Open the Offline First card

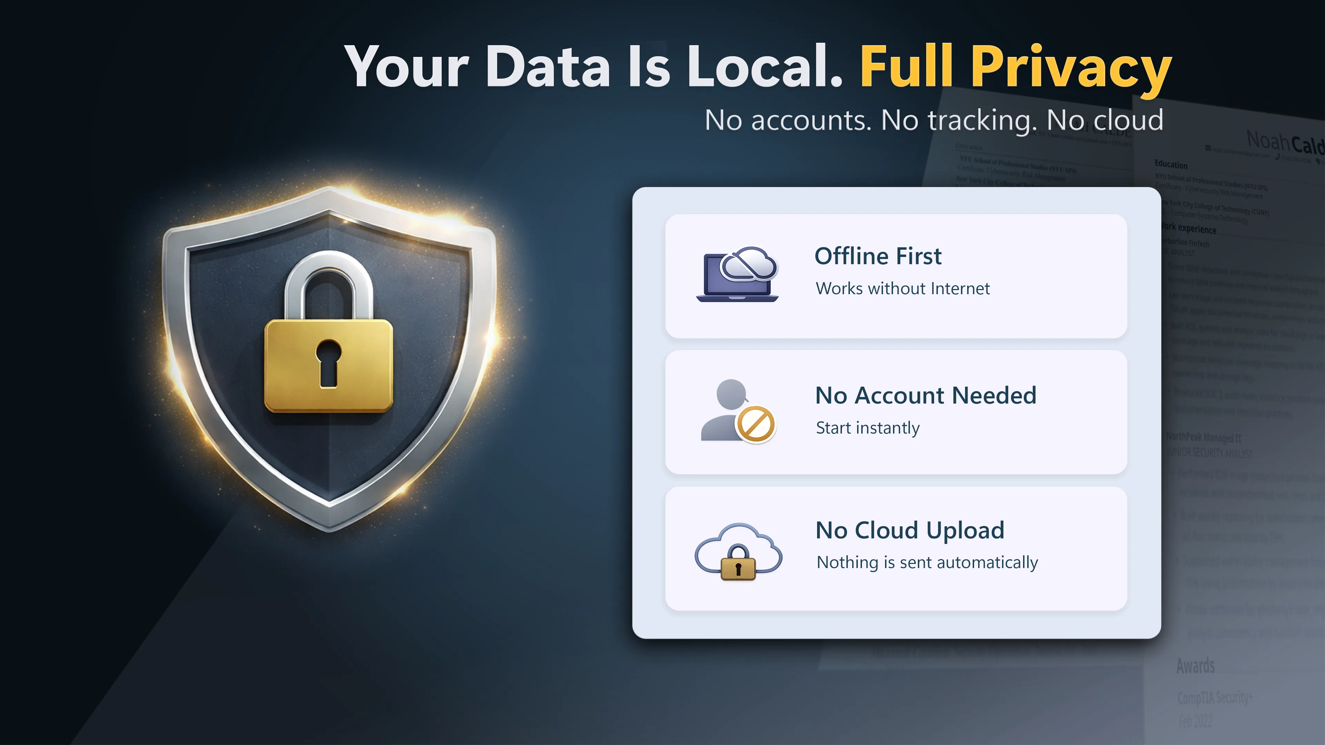tap(896, 276)
